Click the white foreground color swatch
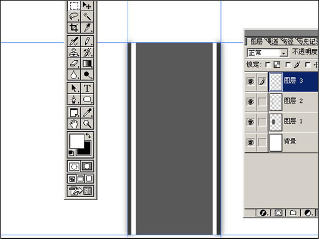The image size is (319, 239). pos(76,141)
